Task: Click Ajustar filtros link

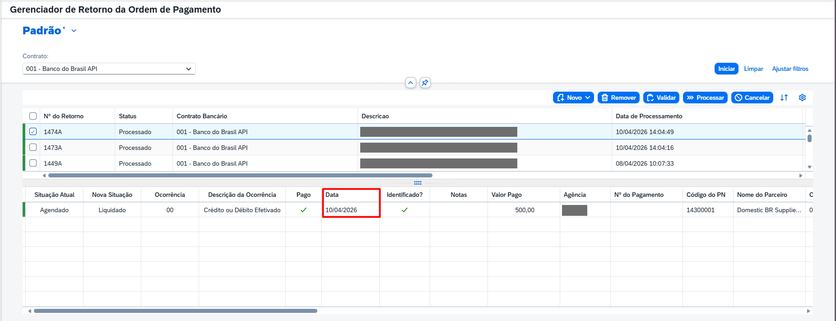Action: [790, 69]
